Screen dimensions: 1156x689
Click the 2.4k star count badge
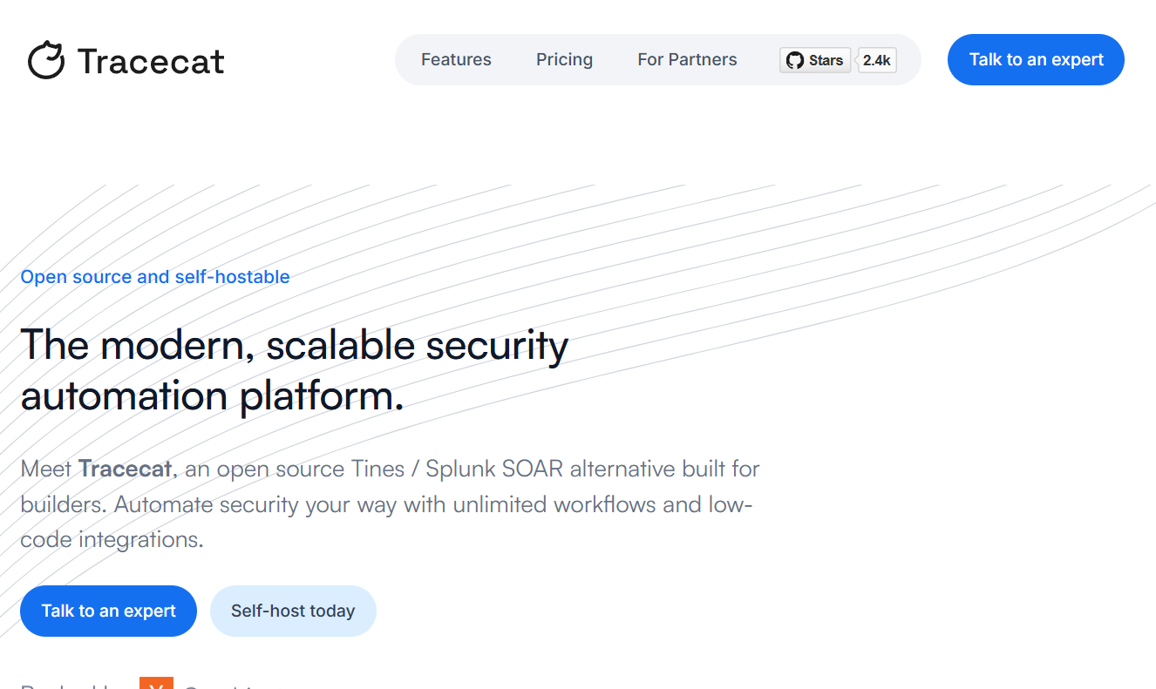pos(876,60)
